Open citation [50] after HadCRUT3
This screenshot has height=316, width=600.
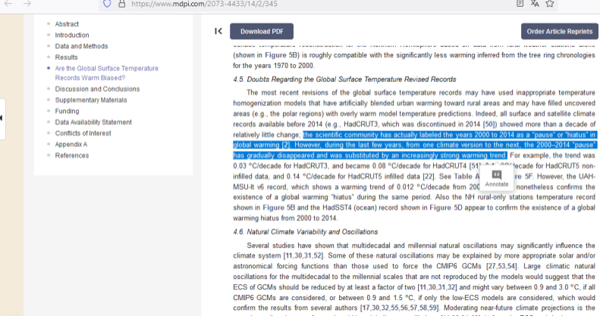[x=489, y=124]
